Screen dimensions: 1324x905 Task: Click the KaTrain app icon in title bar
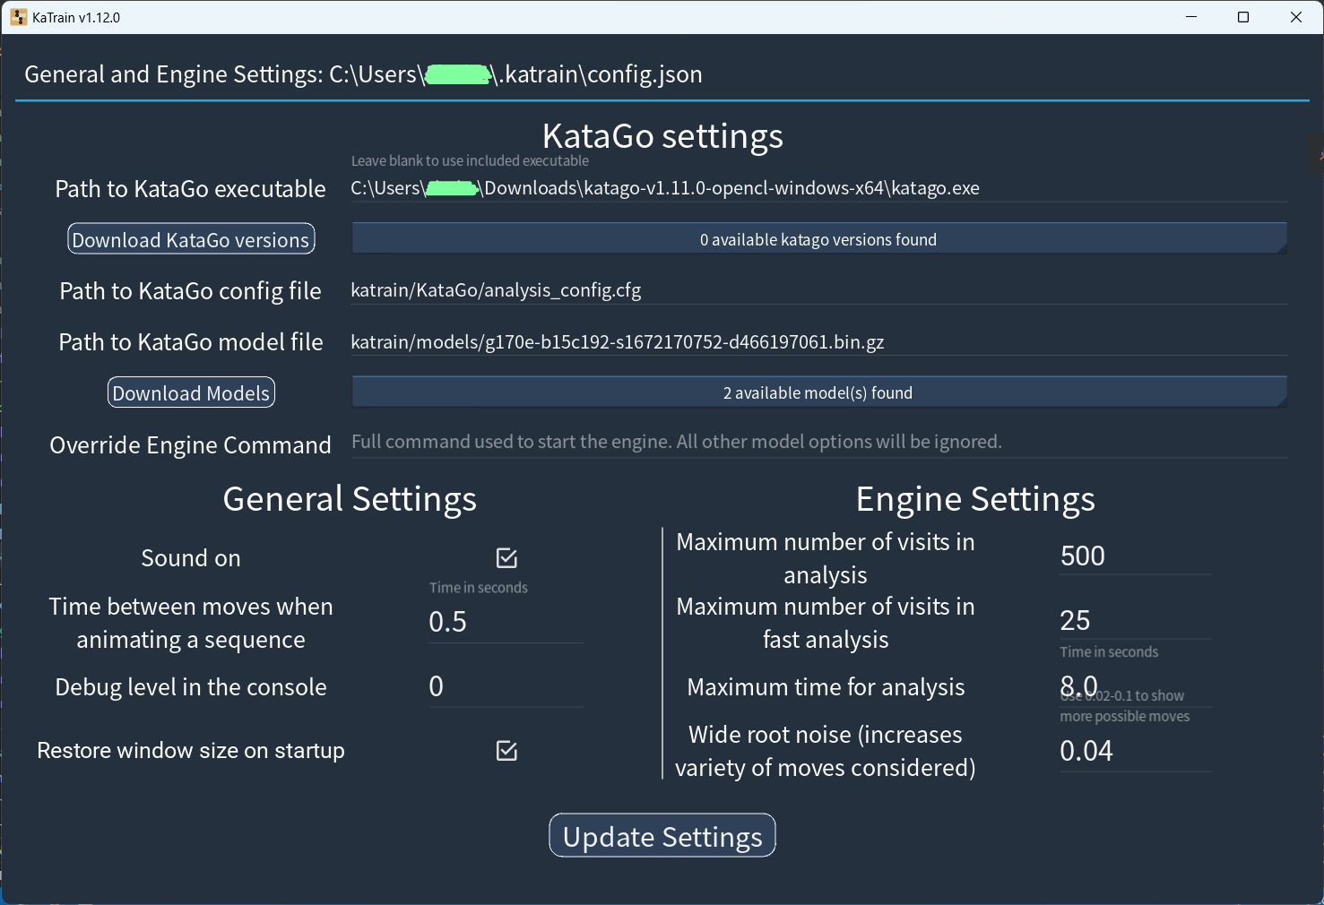(x=19, y=17)
